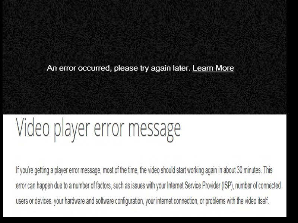Click the paragraph line starting 'If you're getting'
Image resolution: width=298 pixels, height=223 pixels.
click(144, 170)
